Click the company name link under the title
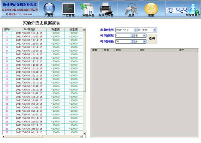 (20, 10)
